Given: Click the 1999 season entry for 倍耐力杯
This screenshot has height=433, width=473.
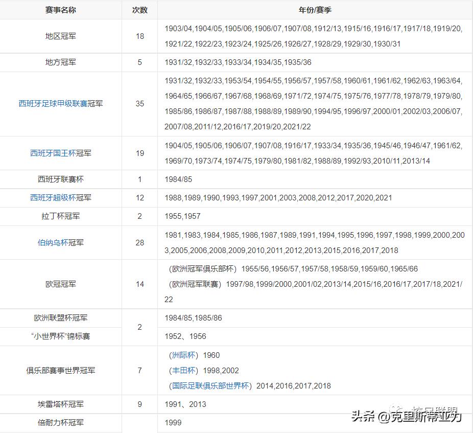Looking at the screenshot, I should coord(172,422).
